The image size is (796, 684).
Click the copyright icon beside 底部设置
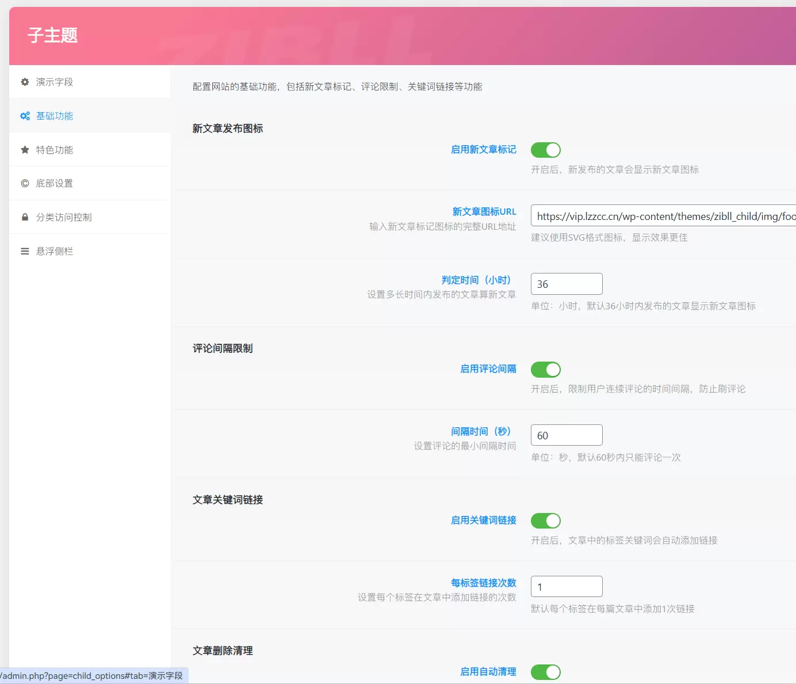click(25, 183)
